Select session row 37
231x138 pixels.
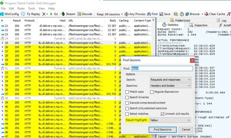[x=60, y=94]
